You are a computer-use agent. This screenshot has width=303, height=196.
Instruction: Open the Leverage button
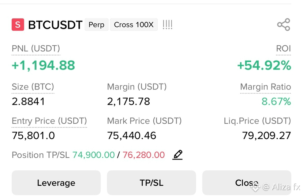point(56,183)
